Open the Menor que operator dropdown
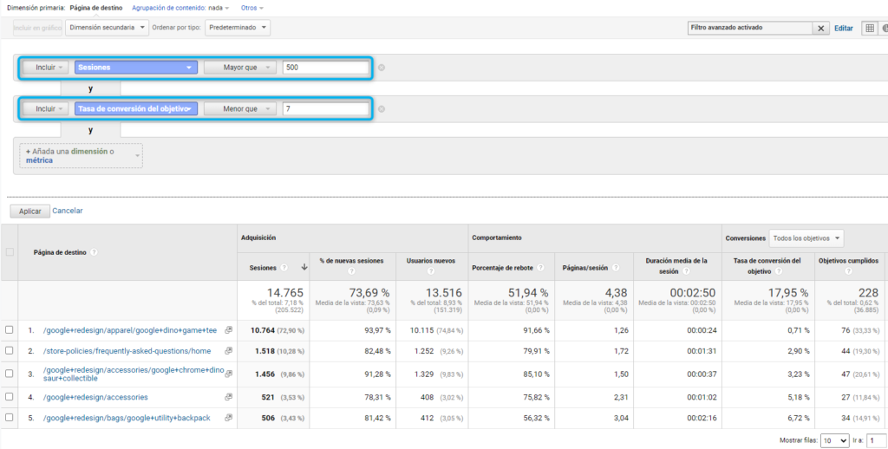The height and width of the screenshot is (449, 888). (240, 108)
